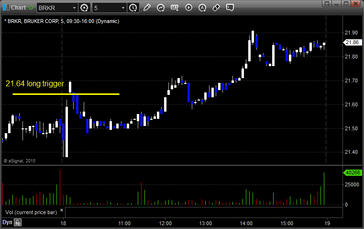Click the 21.40 price axis label

(x=351, y=152)
